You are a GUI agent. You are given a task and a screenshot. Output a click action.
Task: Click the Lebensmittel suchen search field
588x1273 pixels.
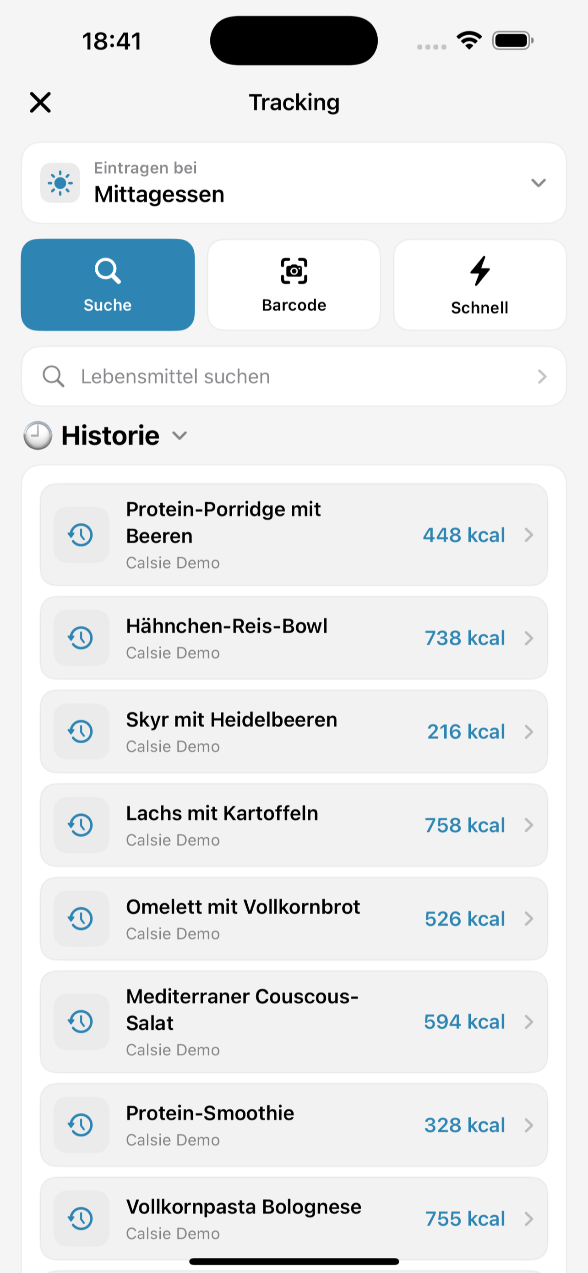pos(294,377)
